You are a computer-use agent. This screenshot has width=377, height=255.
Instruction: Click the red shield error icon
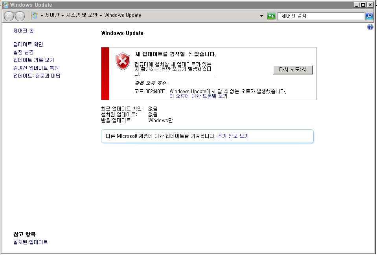(x=123, y=61)
